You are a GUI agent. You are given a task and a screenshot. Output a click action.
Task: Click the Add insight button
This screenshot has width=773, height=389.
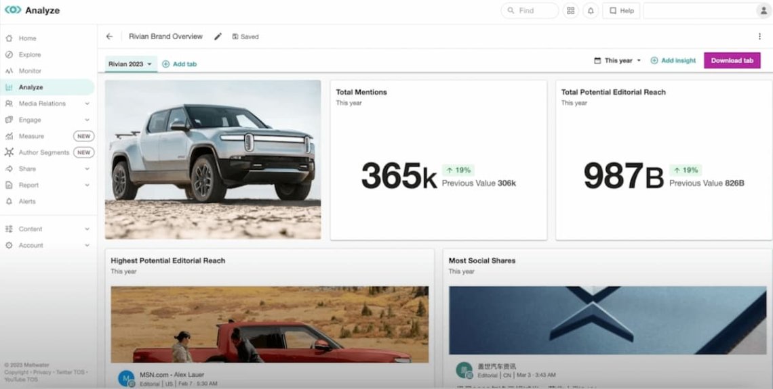click(x=673, y=60)
